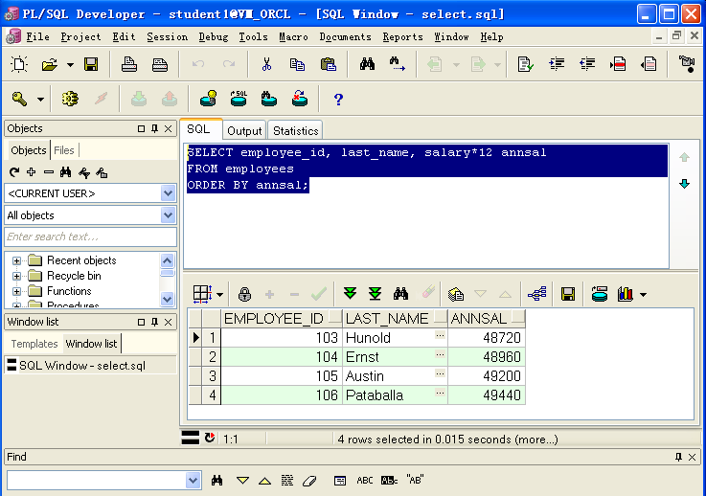Click the binoculars icon in result toolbar

tap(400, 294)
